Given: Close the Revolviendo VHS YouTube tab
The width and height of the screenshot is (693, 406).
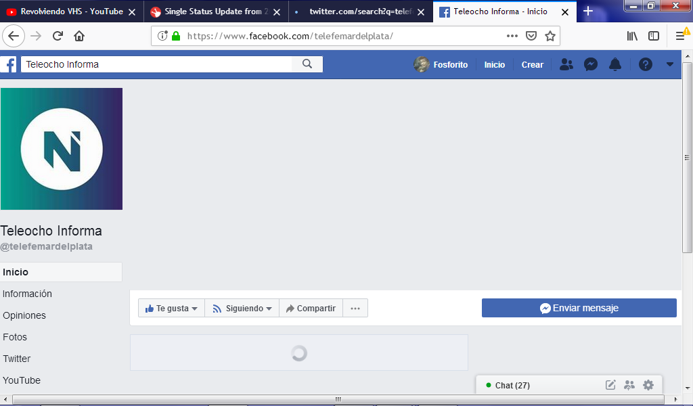Looking at the screenshot, I should click(x=132, y=12).
